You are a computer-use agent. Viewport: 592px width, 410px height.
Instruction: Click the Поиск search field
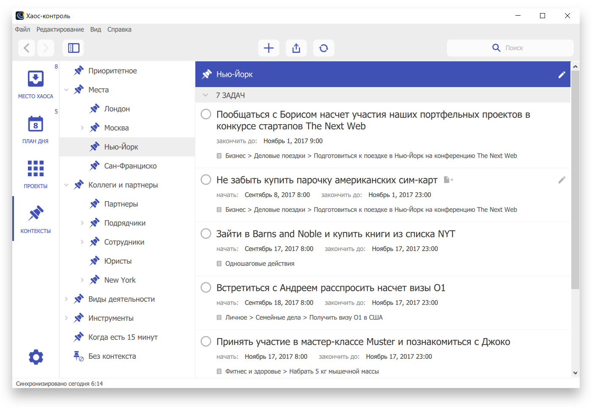pos(510,48)
